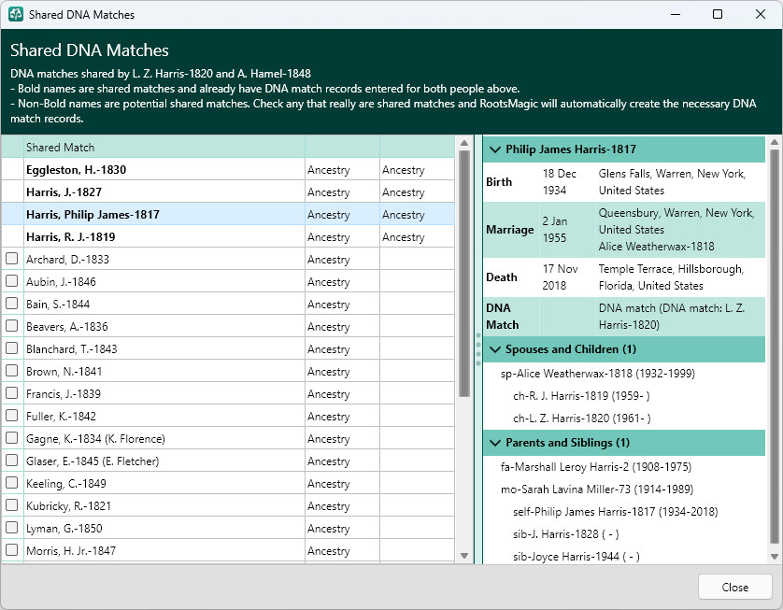783x610 pixels.
Task: Collapse the Spouses and Children section
Action: (495, 349)
